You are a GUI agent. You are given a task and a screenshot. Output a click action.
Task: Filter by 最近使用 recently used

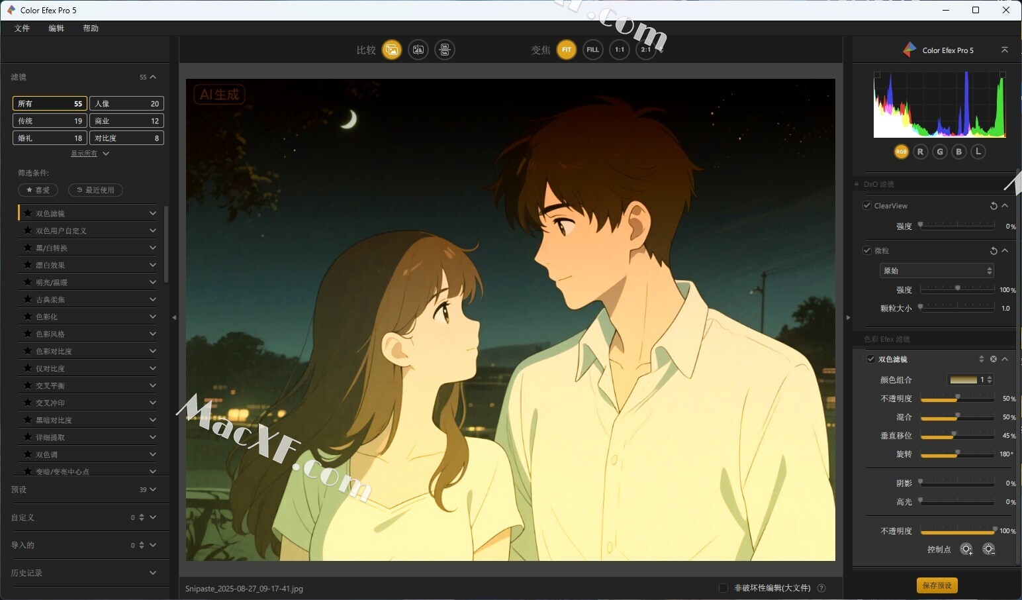click(x=95, y=190)
